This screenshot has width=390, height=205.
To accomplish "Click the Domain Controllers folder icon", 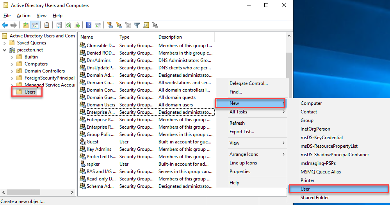I will 19,71.
